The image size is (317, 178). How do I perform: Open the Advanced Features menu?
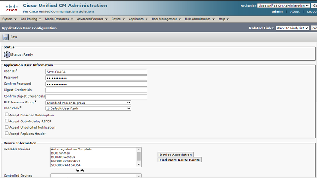point(92,19)
